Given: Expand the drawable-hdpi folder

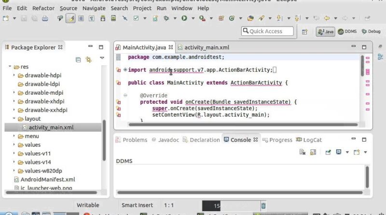Looking at the screenshot, I should pos(14,75).
